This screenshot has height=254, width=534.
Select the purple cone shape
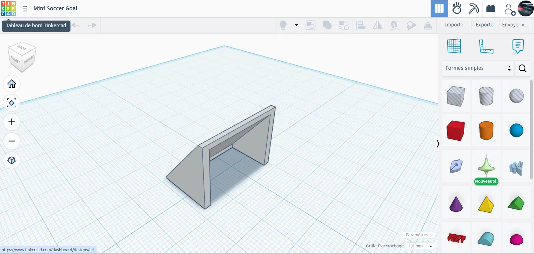(456, 204)
